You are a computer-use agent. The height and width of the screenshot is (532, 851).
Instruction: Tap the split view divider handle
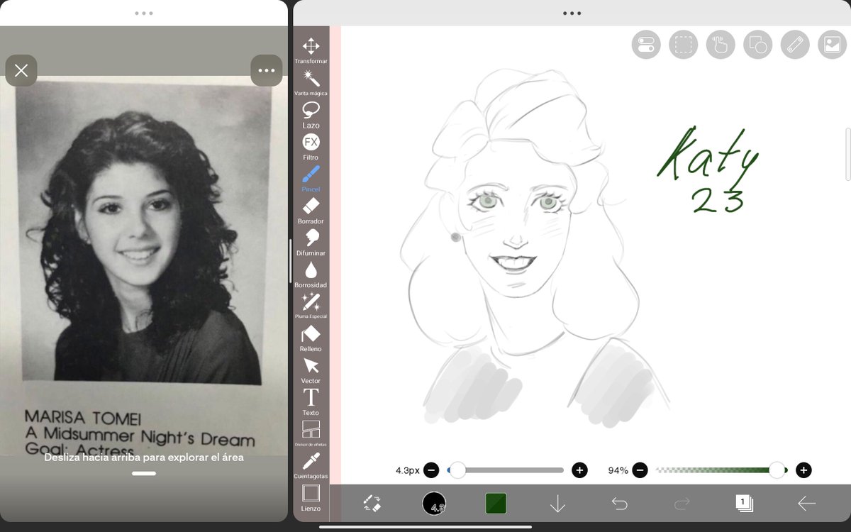pyautogui.click(x=290, y=262)
